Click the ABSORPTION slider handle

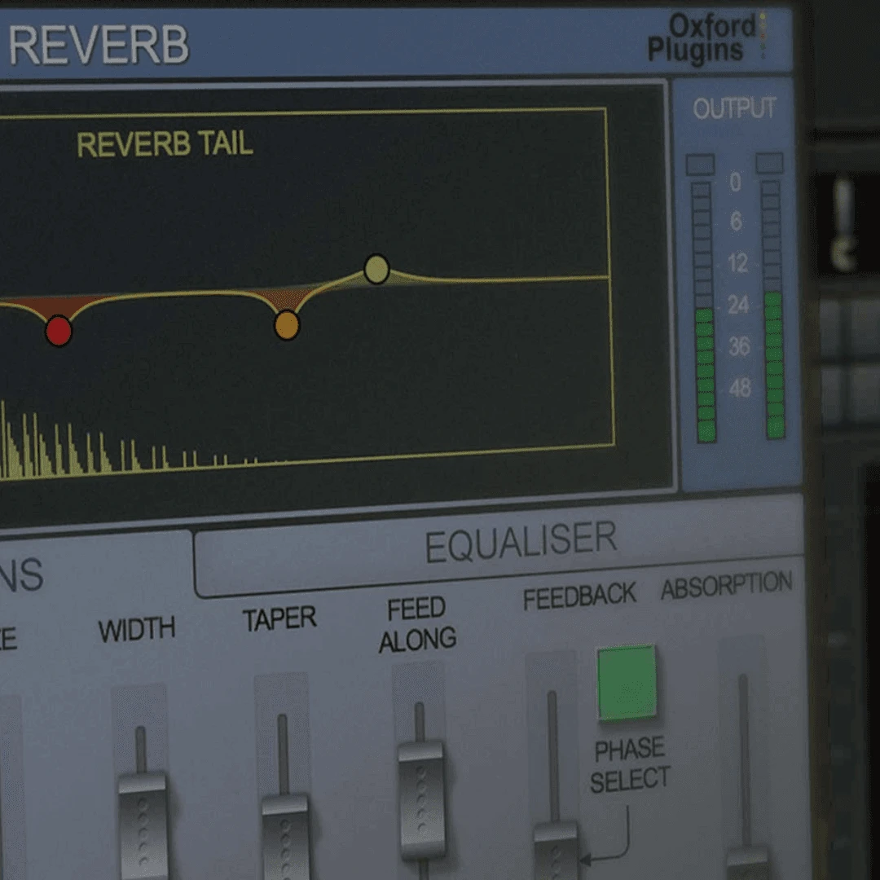(747, 863)
